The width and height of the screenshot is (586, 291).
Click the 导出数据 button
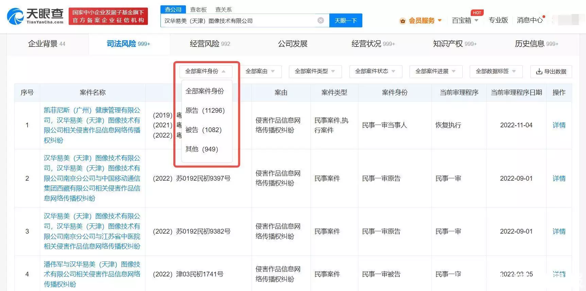(551, 71)
